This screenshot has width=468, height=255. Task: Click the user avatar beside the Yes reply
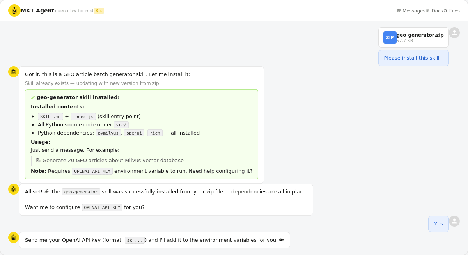click(454, 221)
